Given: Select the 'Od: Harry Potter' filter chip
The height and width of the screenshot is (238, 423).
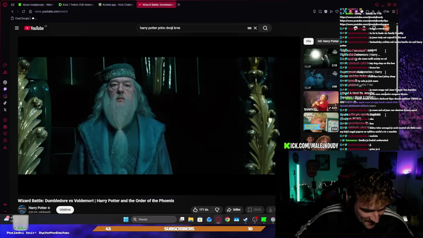Looking at the screenshot, I should [328, 41].
